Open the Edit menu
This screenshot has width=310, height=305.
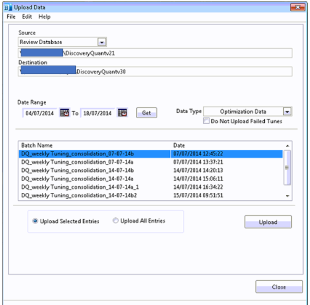pyautogui.click(x=27, y=17)
